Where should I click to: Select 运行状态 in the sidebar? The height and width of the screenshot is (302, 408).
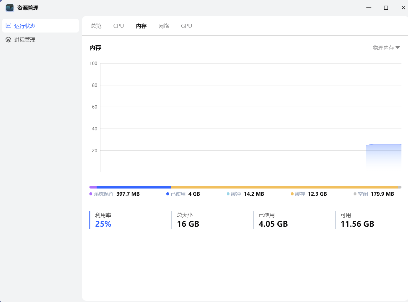point(25,26)
